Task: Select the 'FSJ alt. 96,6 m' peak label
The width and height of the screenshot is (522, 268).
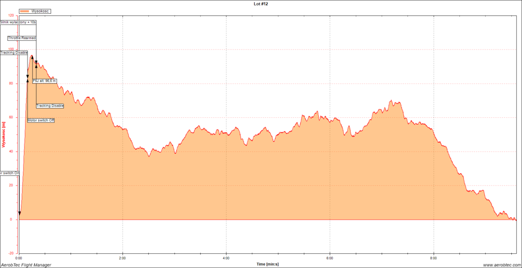Action: coord(44,81)
